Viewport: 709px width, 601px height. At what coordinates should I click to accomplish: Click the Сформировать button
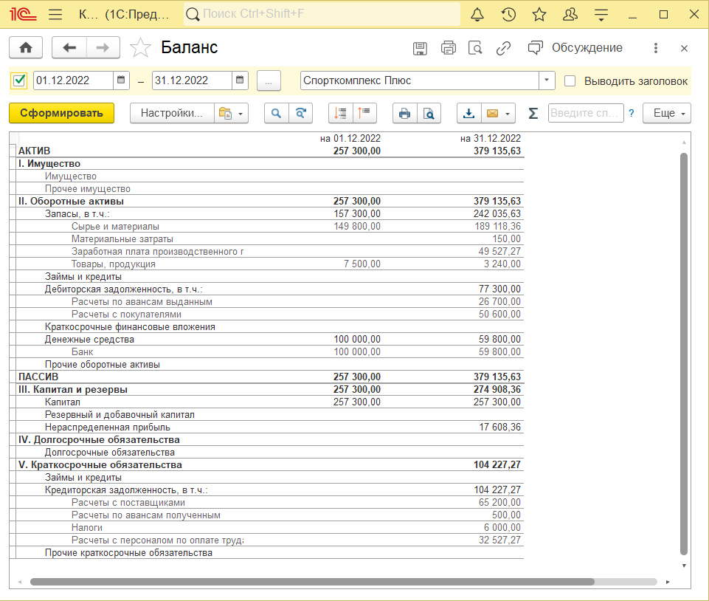click(x=61, y=113)
